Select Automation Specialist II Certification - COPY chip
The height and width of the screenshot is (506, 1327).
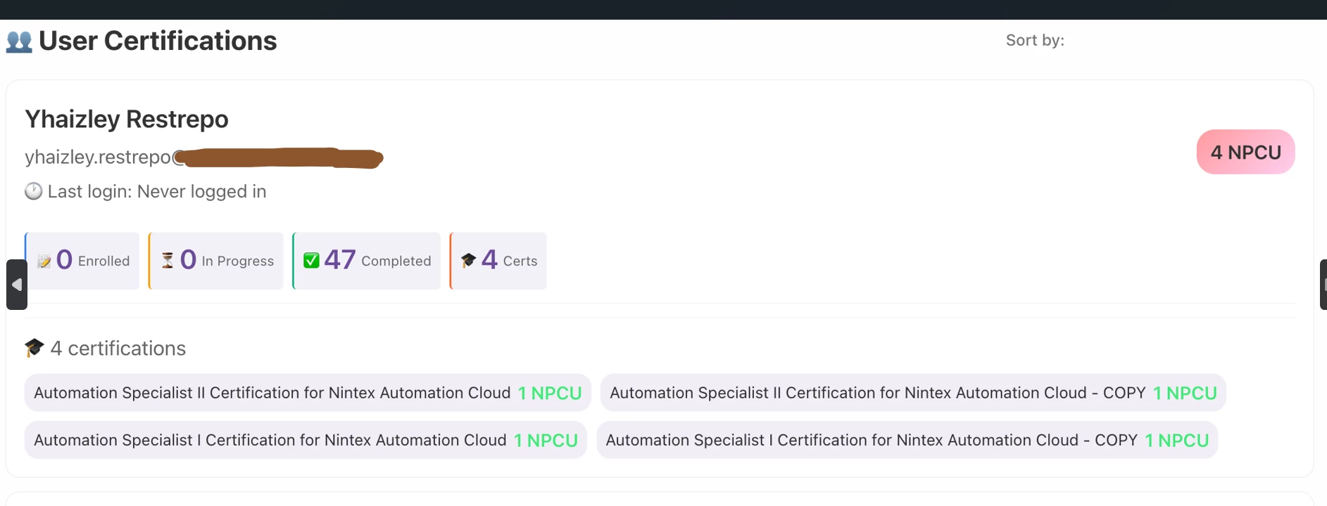click(913, 393)
